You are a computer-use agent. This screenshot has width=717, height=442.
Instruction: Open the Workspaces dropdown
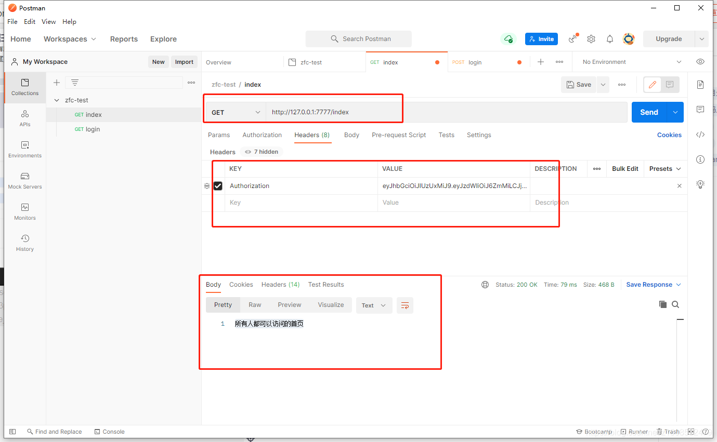tap(70, 39)
